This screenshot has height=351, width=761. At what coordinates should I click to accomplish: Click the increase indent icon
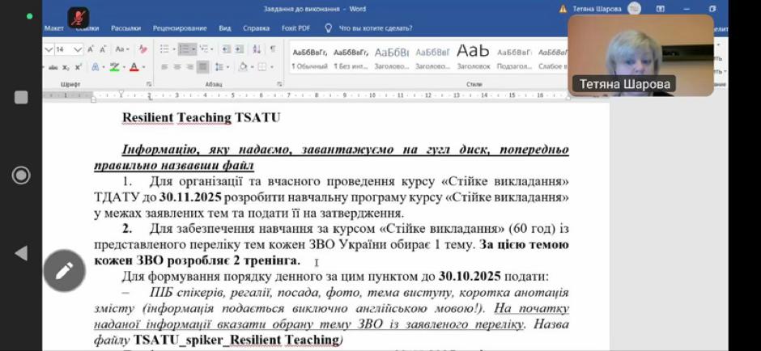240,49
